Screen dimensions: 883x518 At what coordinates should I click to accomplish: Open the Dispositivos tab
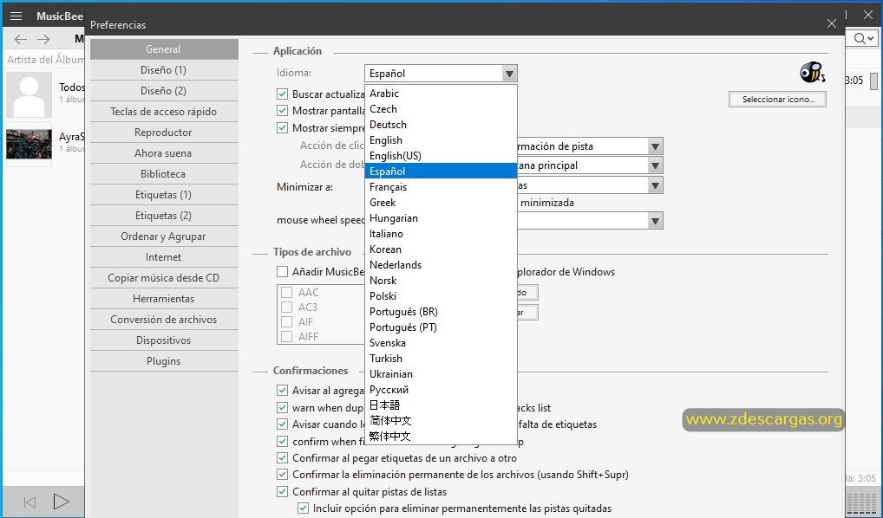(x=164, y=340)
